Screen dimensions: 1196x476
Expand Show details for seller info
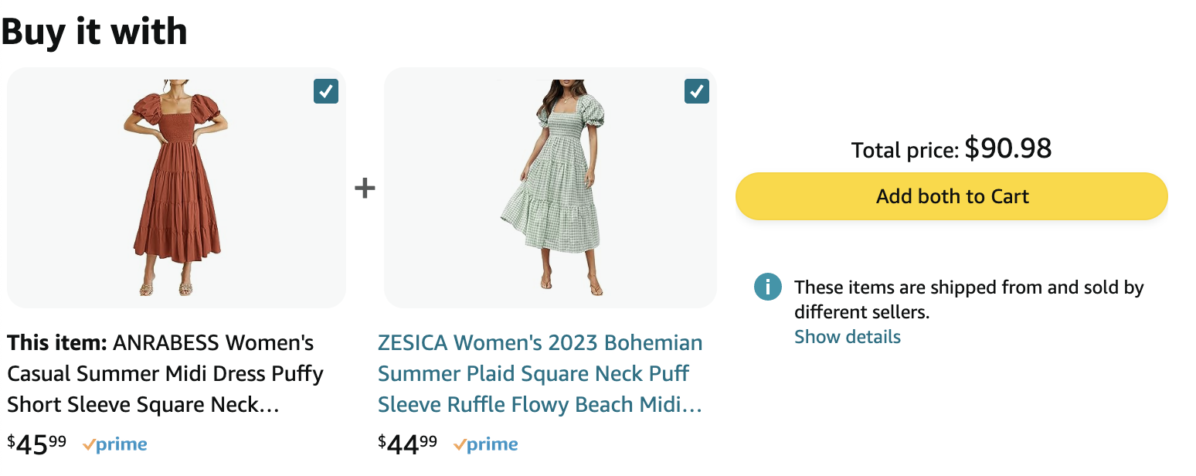847,337
